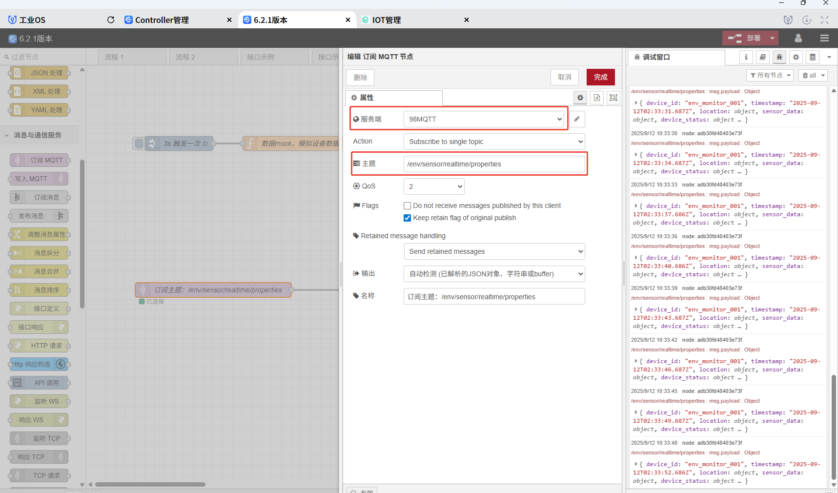The width and height of the screenshot is (838, 493).
Task: Click the 主题 topic input field
Action: [494, 164]
